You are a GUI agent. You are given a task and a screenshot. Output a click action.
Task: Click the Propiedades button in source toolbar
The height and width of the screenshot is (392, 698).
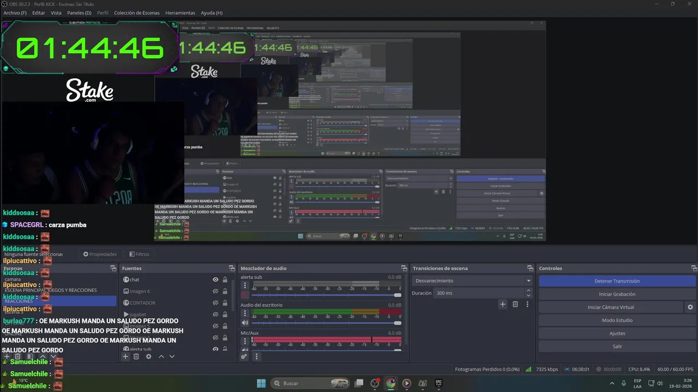tap(100, 254)
